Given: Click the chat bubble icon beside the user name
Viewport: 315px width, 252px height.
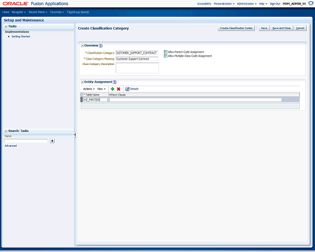Looking at the screenshot, I should (311, 3).
